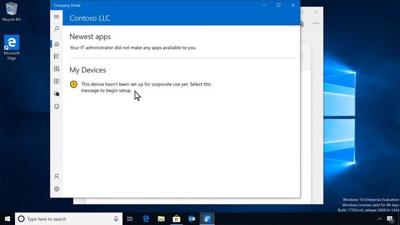The image size is (400, 225).
Task: Open Task View from taskbar
Action: click(x=130, y=219)
